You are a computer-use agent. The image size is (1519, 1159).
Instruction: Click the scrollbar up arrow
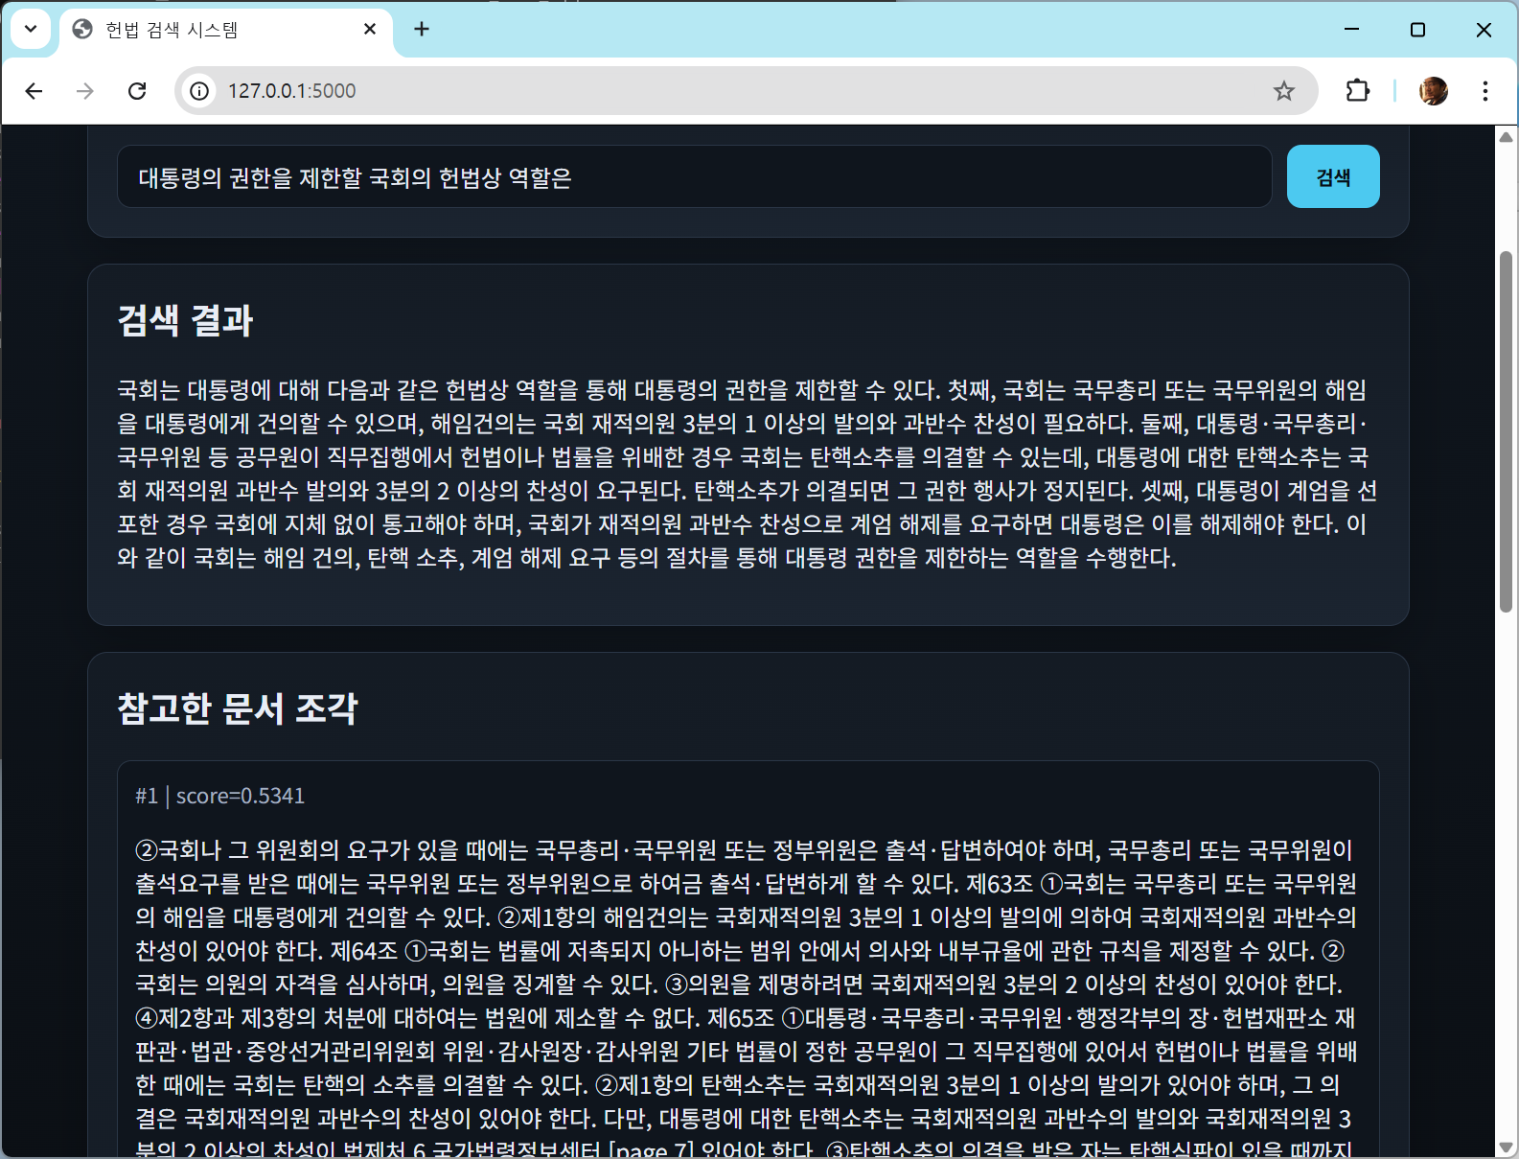pos(1506,137)
